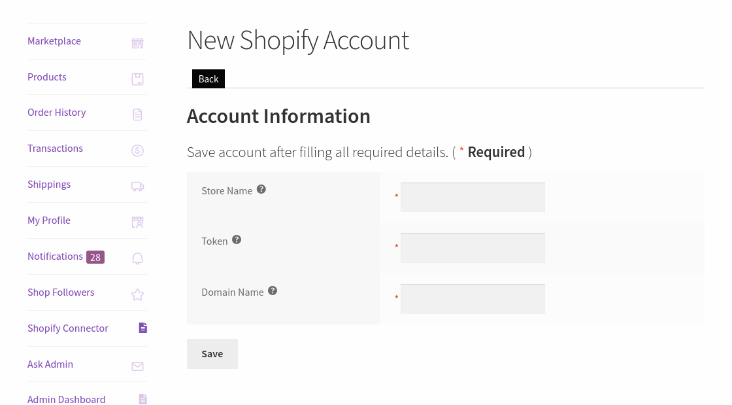The image size is (732, 405).
Task: Open the Admin Dashboard file icon
Action: click(142, 399)
